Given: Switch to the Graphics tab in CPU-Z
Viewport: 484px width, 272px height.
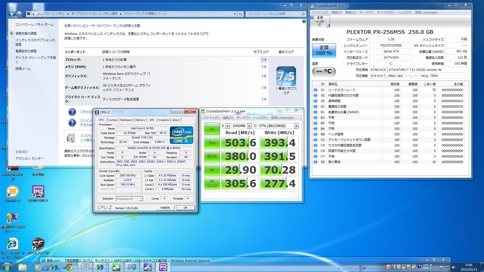Looking at the screenshot, I should (164, 120).
